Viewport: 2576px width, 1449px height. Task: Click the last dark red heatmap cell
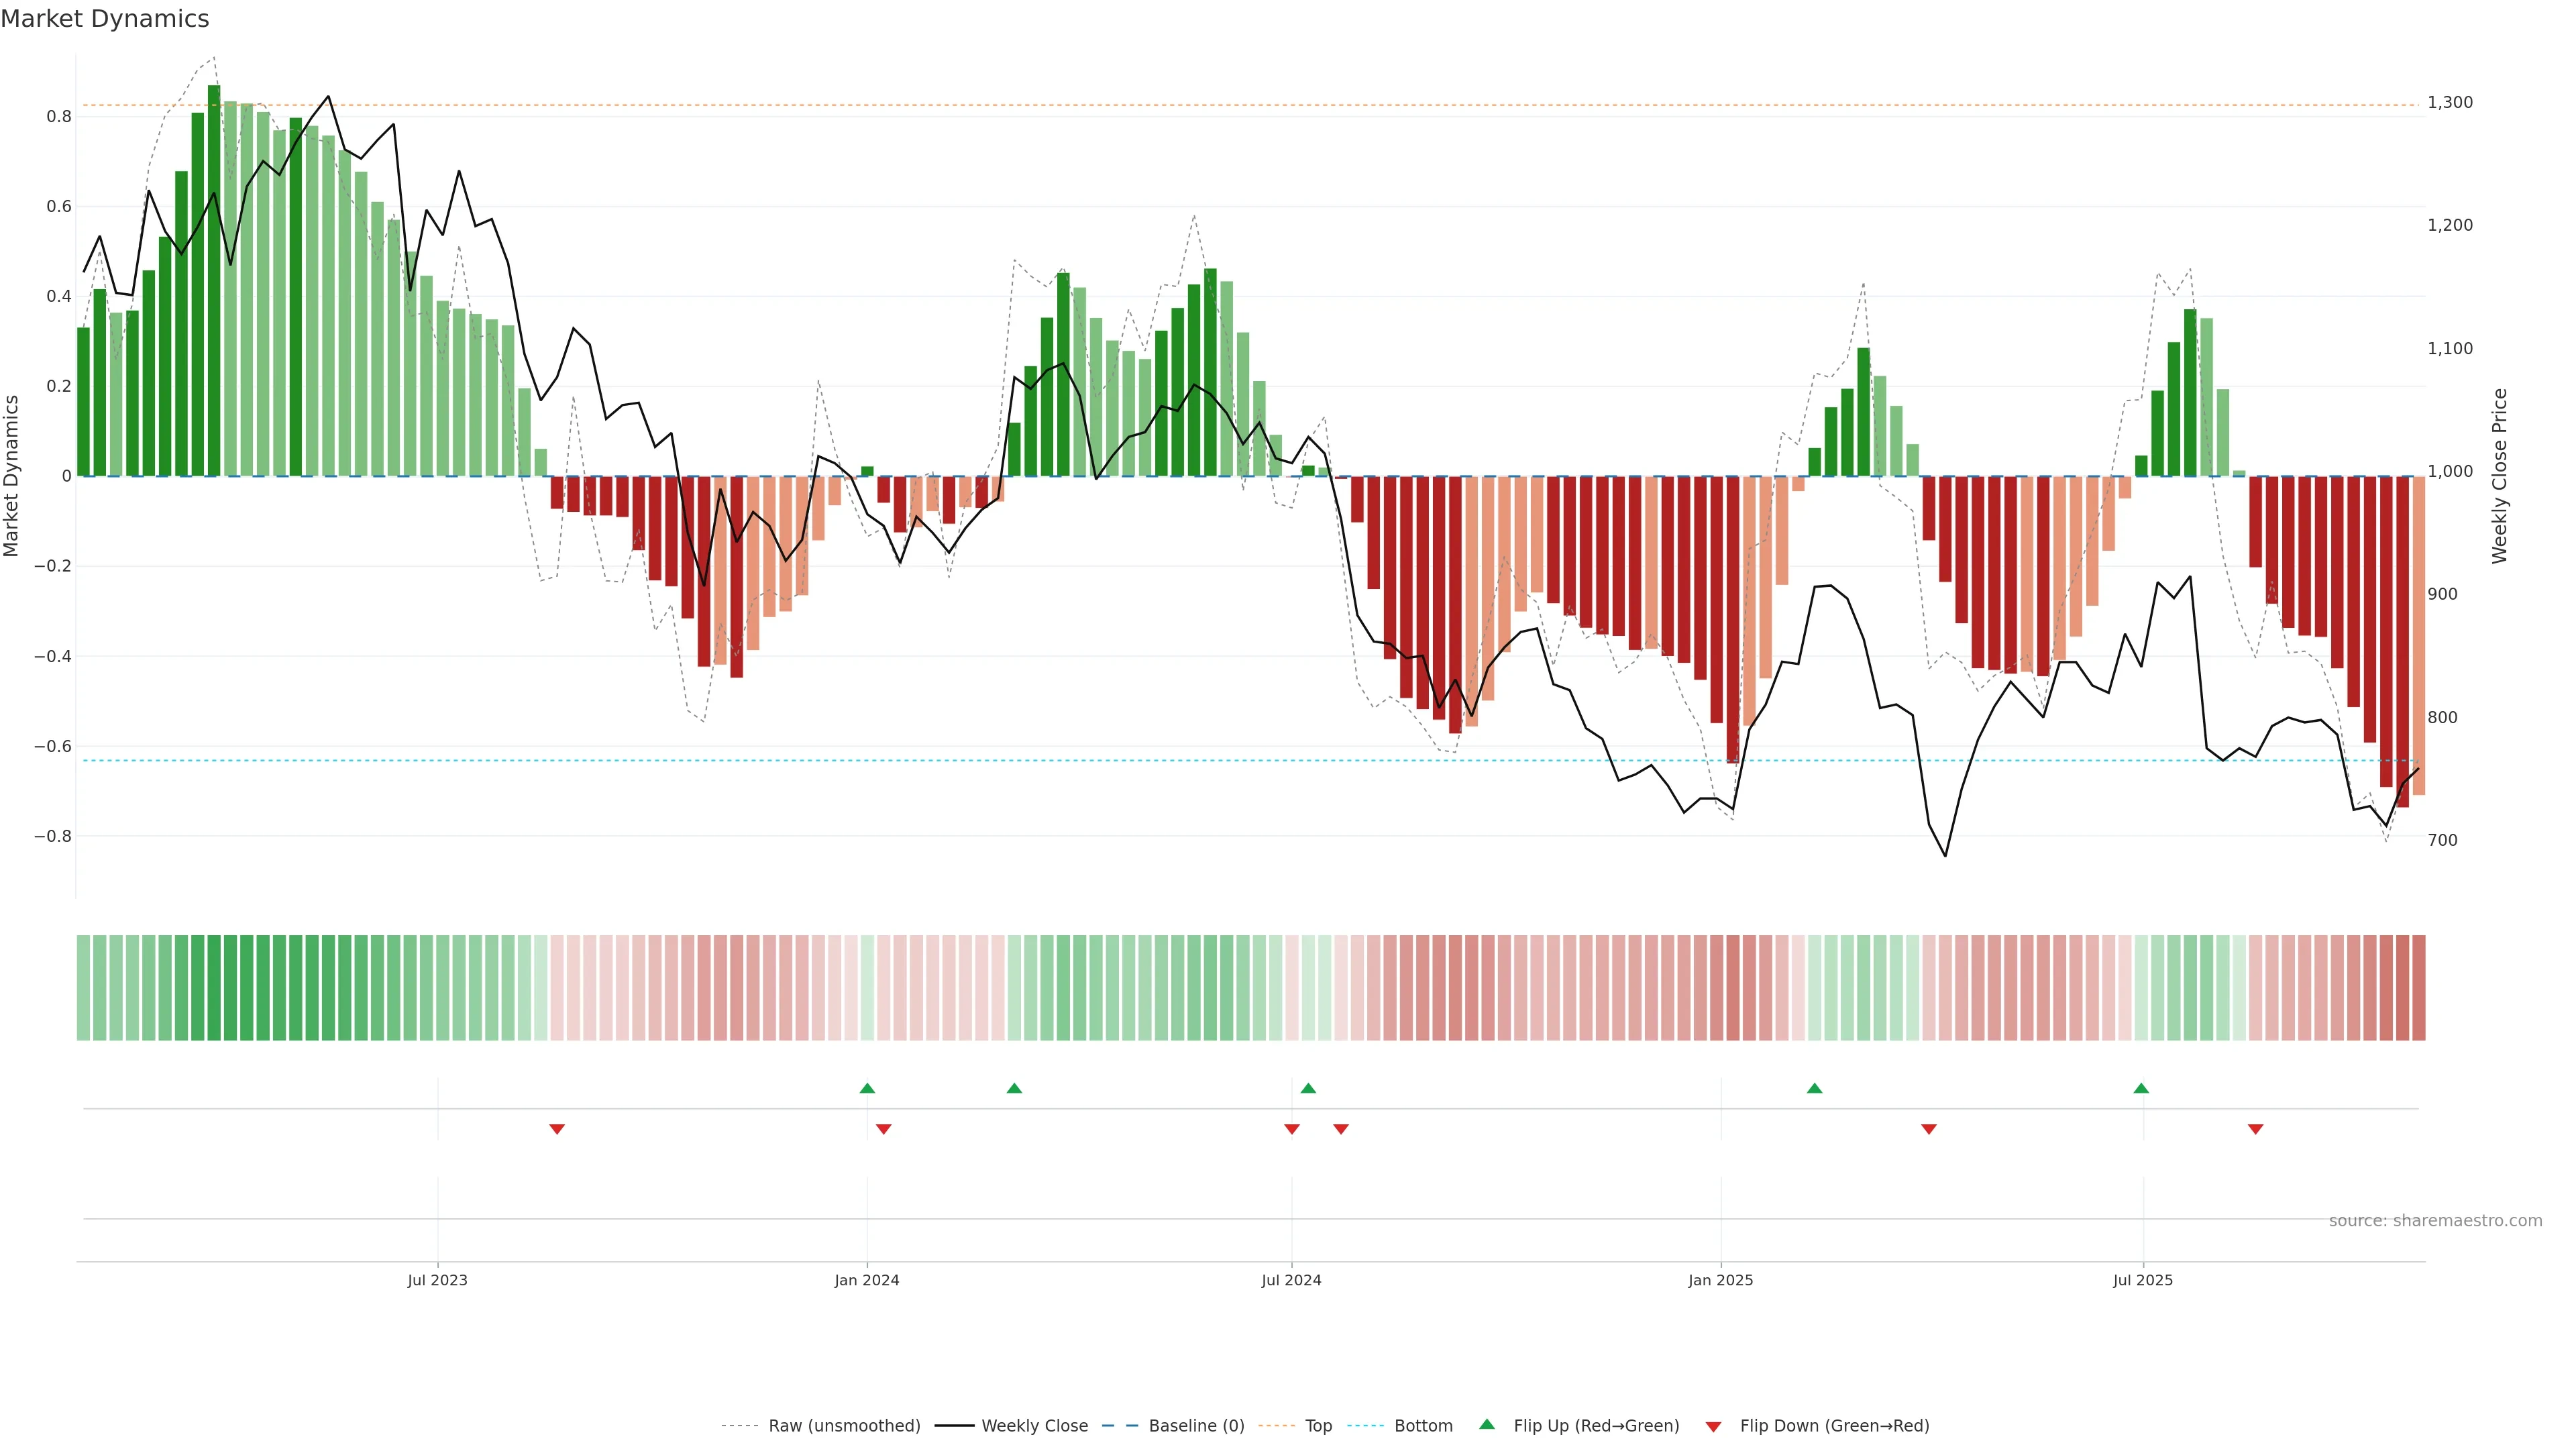(x=2418, y=988)
